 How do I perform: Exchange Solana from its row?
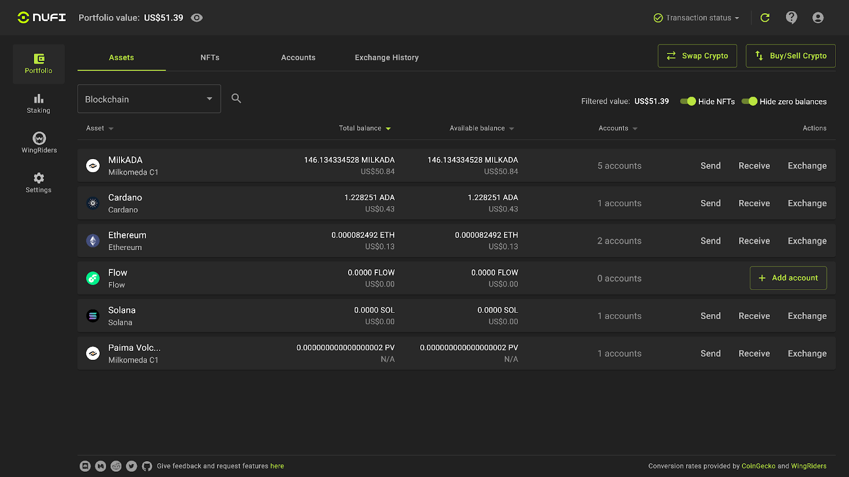click(807, 316)
